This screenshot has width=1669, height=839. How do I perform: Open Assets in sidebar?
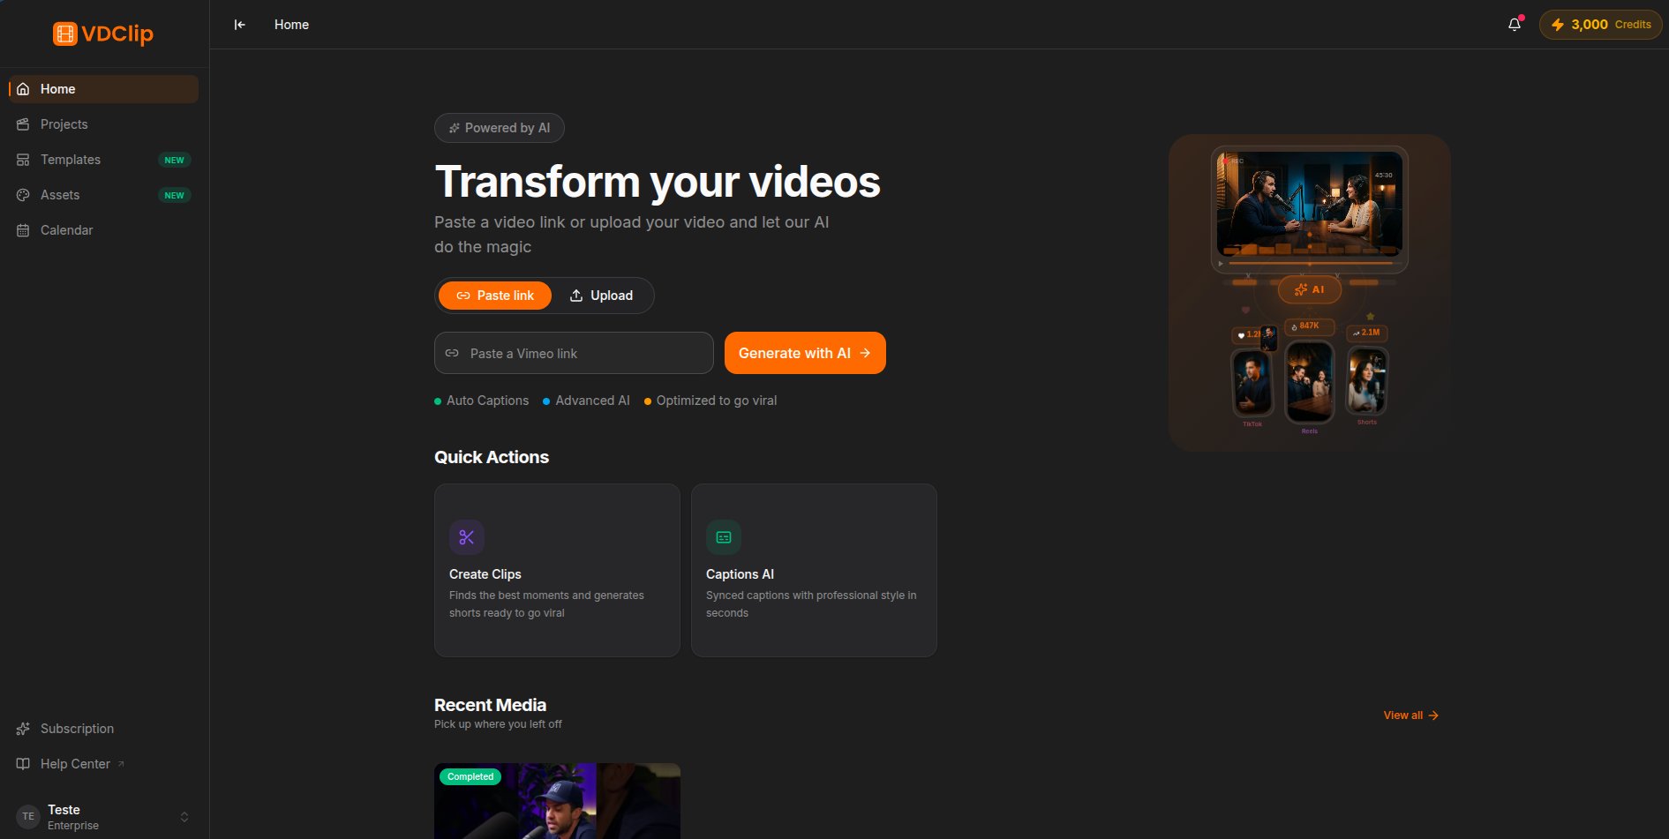[x=103, y=195]
